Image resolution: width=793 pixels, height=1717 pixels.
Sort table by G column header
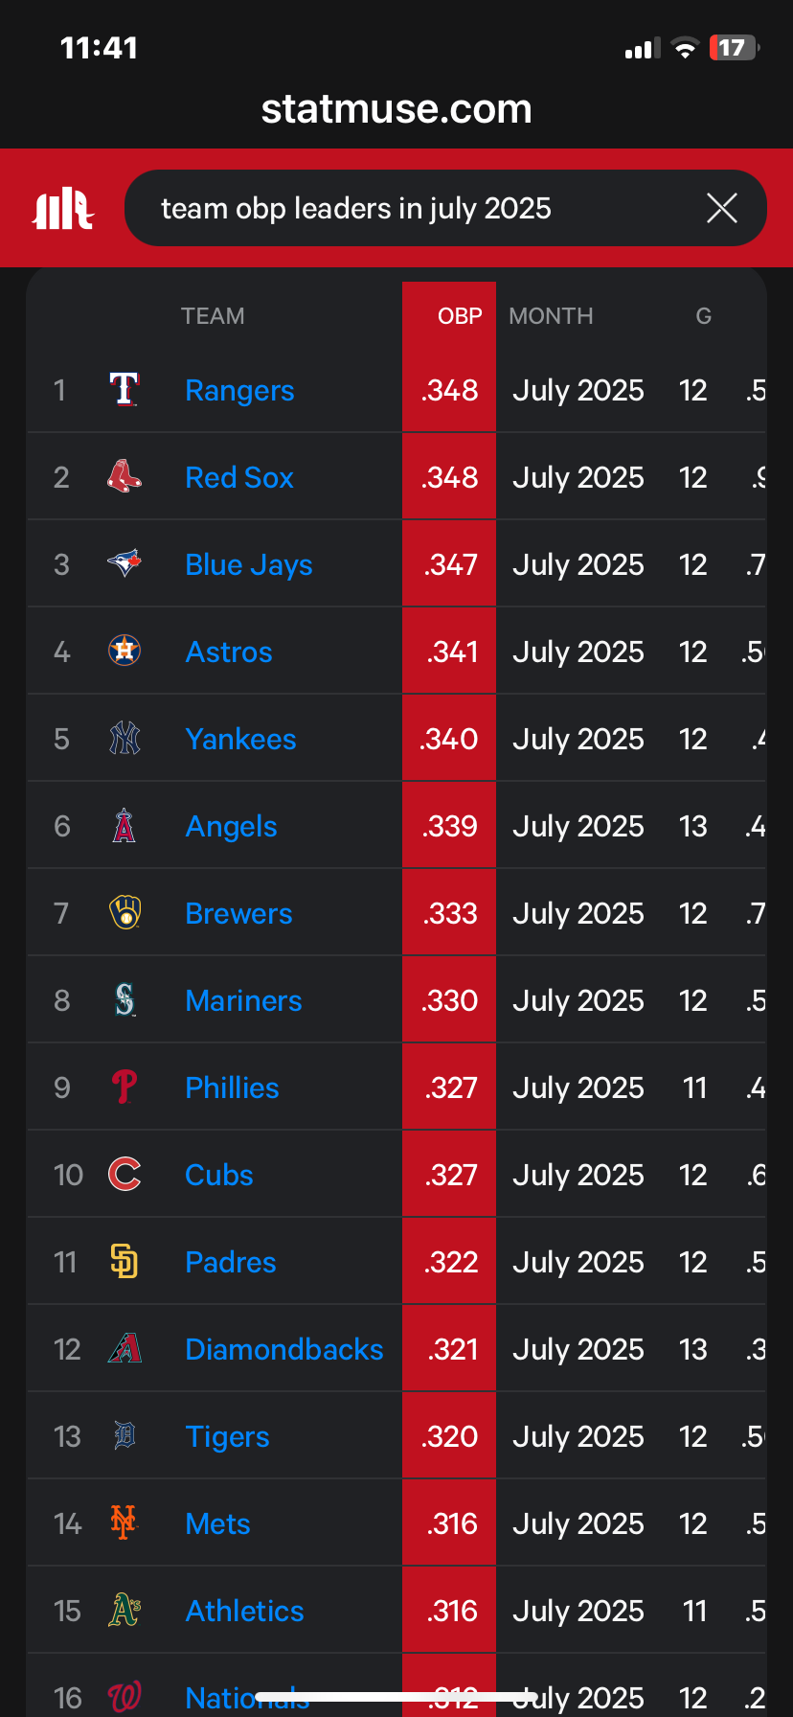703,316
